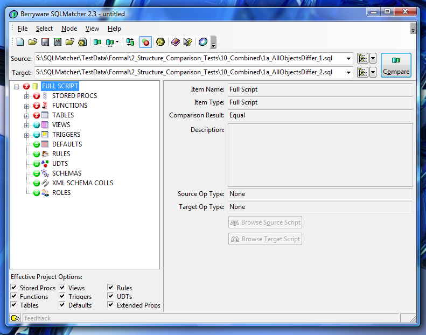426x335 pixels.
Task: Click the Open project folder icon
Action: pyautogui.click(x=33, y=42)
